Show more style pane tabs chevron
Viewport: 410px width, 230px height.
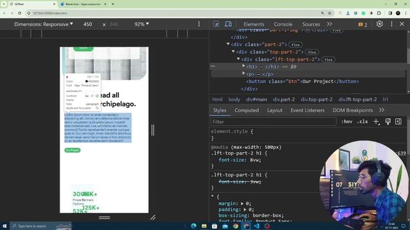click(x=382, y=110)
